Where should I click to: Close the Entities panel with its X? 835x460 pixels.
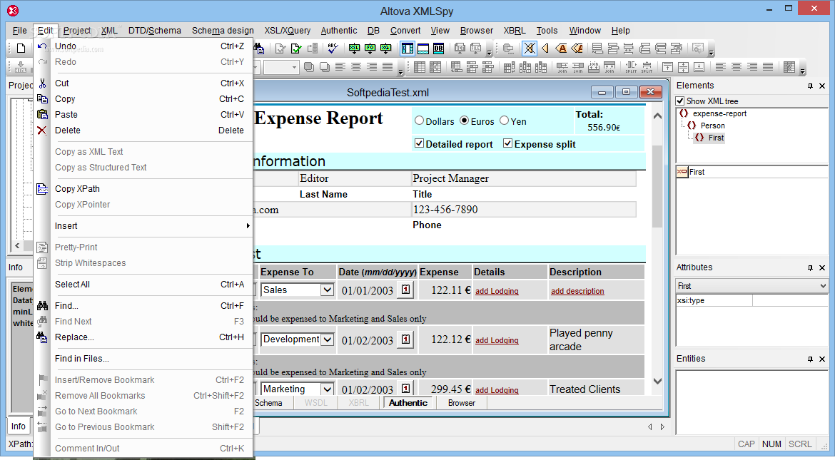[x=822, y=359]
